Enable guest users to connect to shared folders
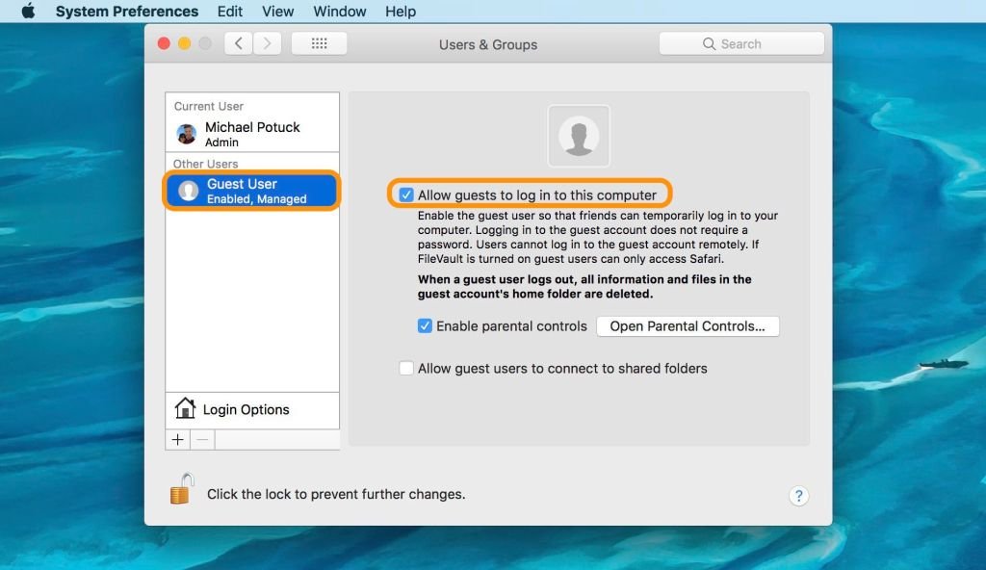 [x=406, y=368]
